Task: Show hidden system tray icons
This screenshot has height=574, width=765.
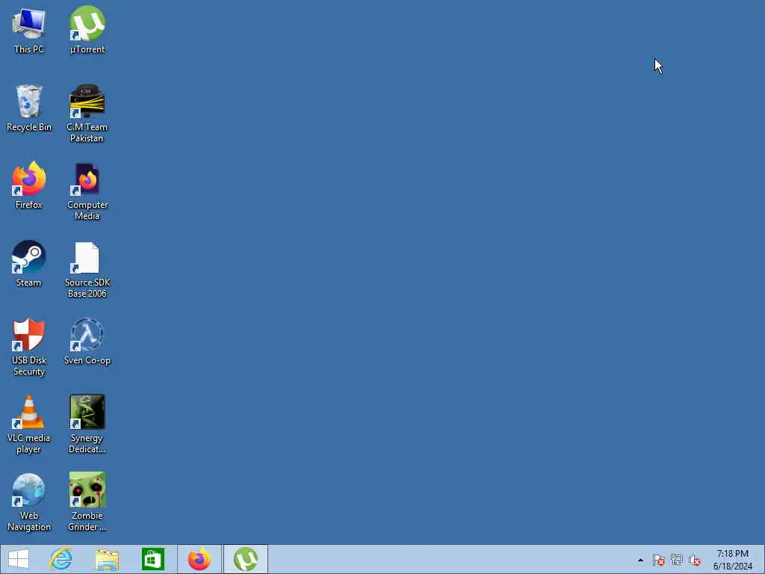Action: [x=640, y=560]
